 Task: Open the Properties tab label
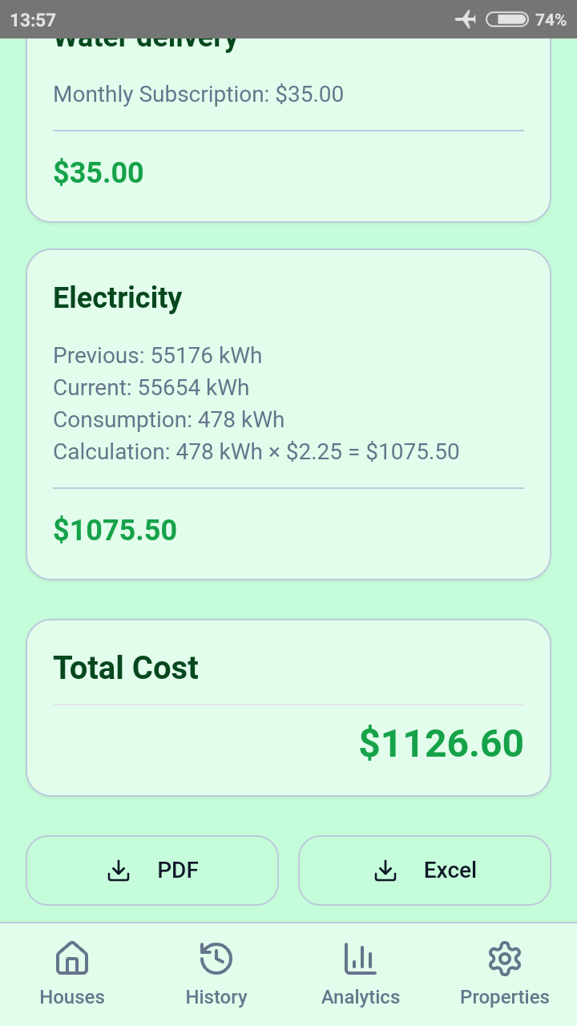click(505, 997)
